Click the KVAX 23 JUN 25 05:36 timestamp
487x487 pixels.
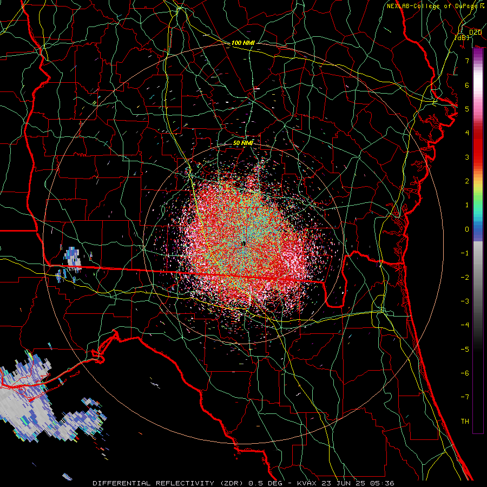click(346, 483)
